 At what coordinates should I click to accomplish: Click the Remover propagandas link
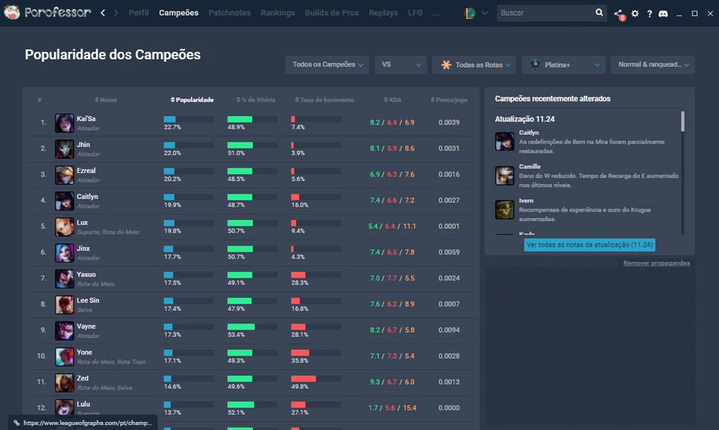(x=658, y=263)
